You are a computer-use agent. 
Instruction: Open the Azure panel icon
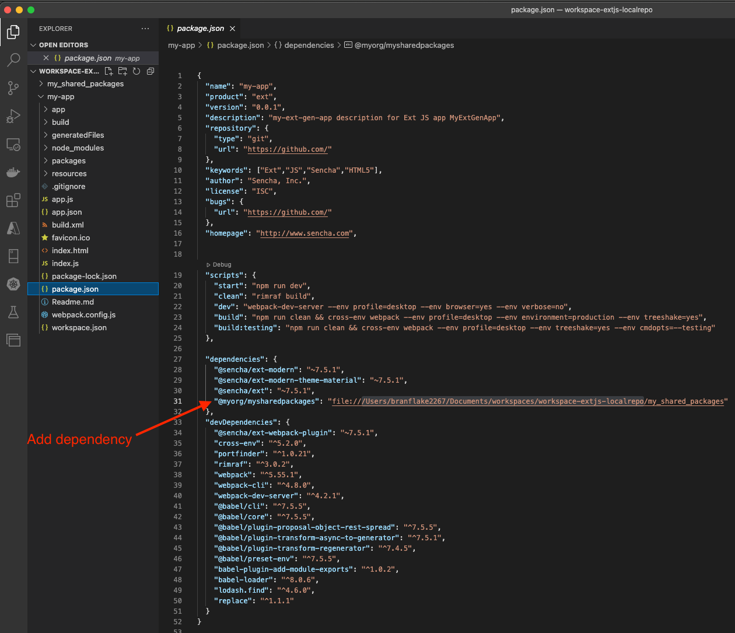(x=13, y=228)
